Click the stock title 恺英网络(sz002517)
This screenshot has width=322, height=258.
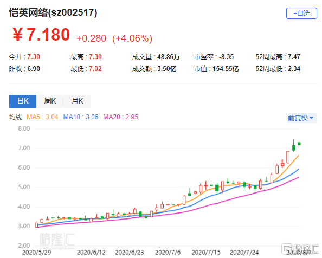pyautogui.click(x=53, y=12)
